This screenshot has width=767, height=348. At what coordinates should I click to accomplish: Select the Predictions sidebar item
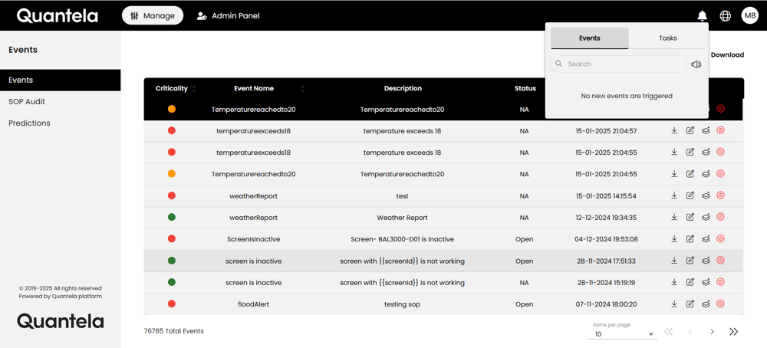(x=29, y=123)
